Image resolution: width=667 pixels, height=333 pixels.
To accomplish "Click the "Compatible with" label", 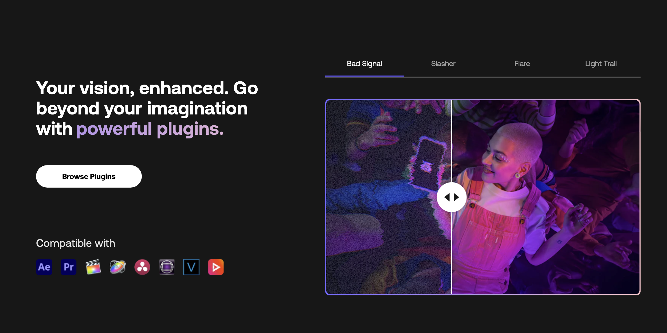I will pos(76,243).
